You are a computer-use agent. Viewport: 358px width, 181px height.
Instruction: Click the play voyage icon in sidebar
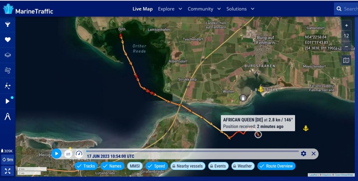click(7, 101)
